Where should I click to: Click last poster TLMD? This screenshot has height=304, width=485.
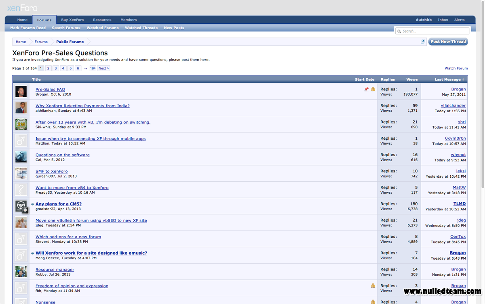460,204
